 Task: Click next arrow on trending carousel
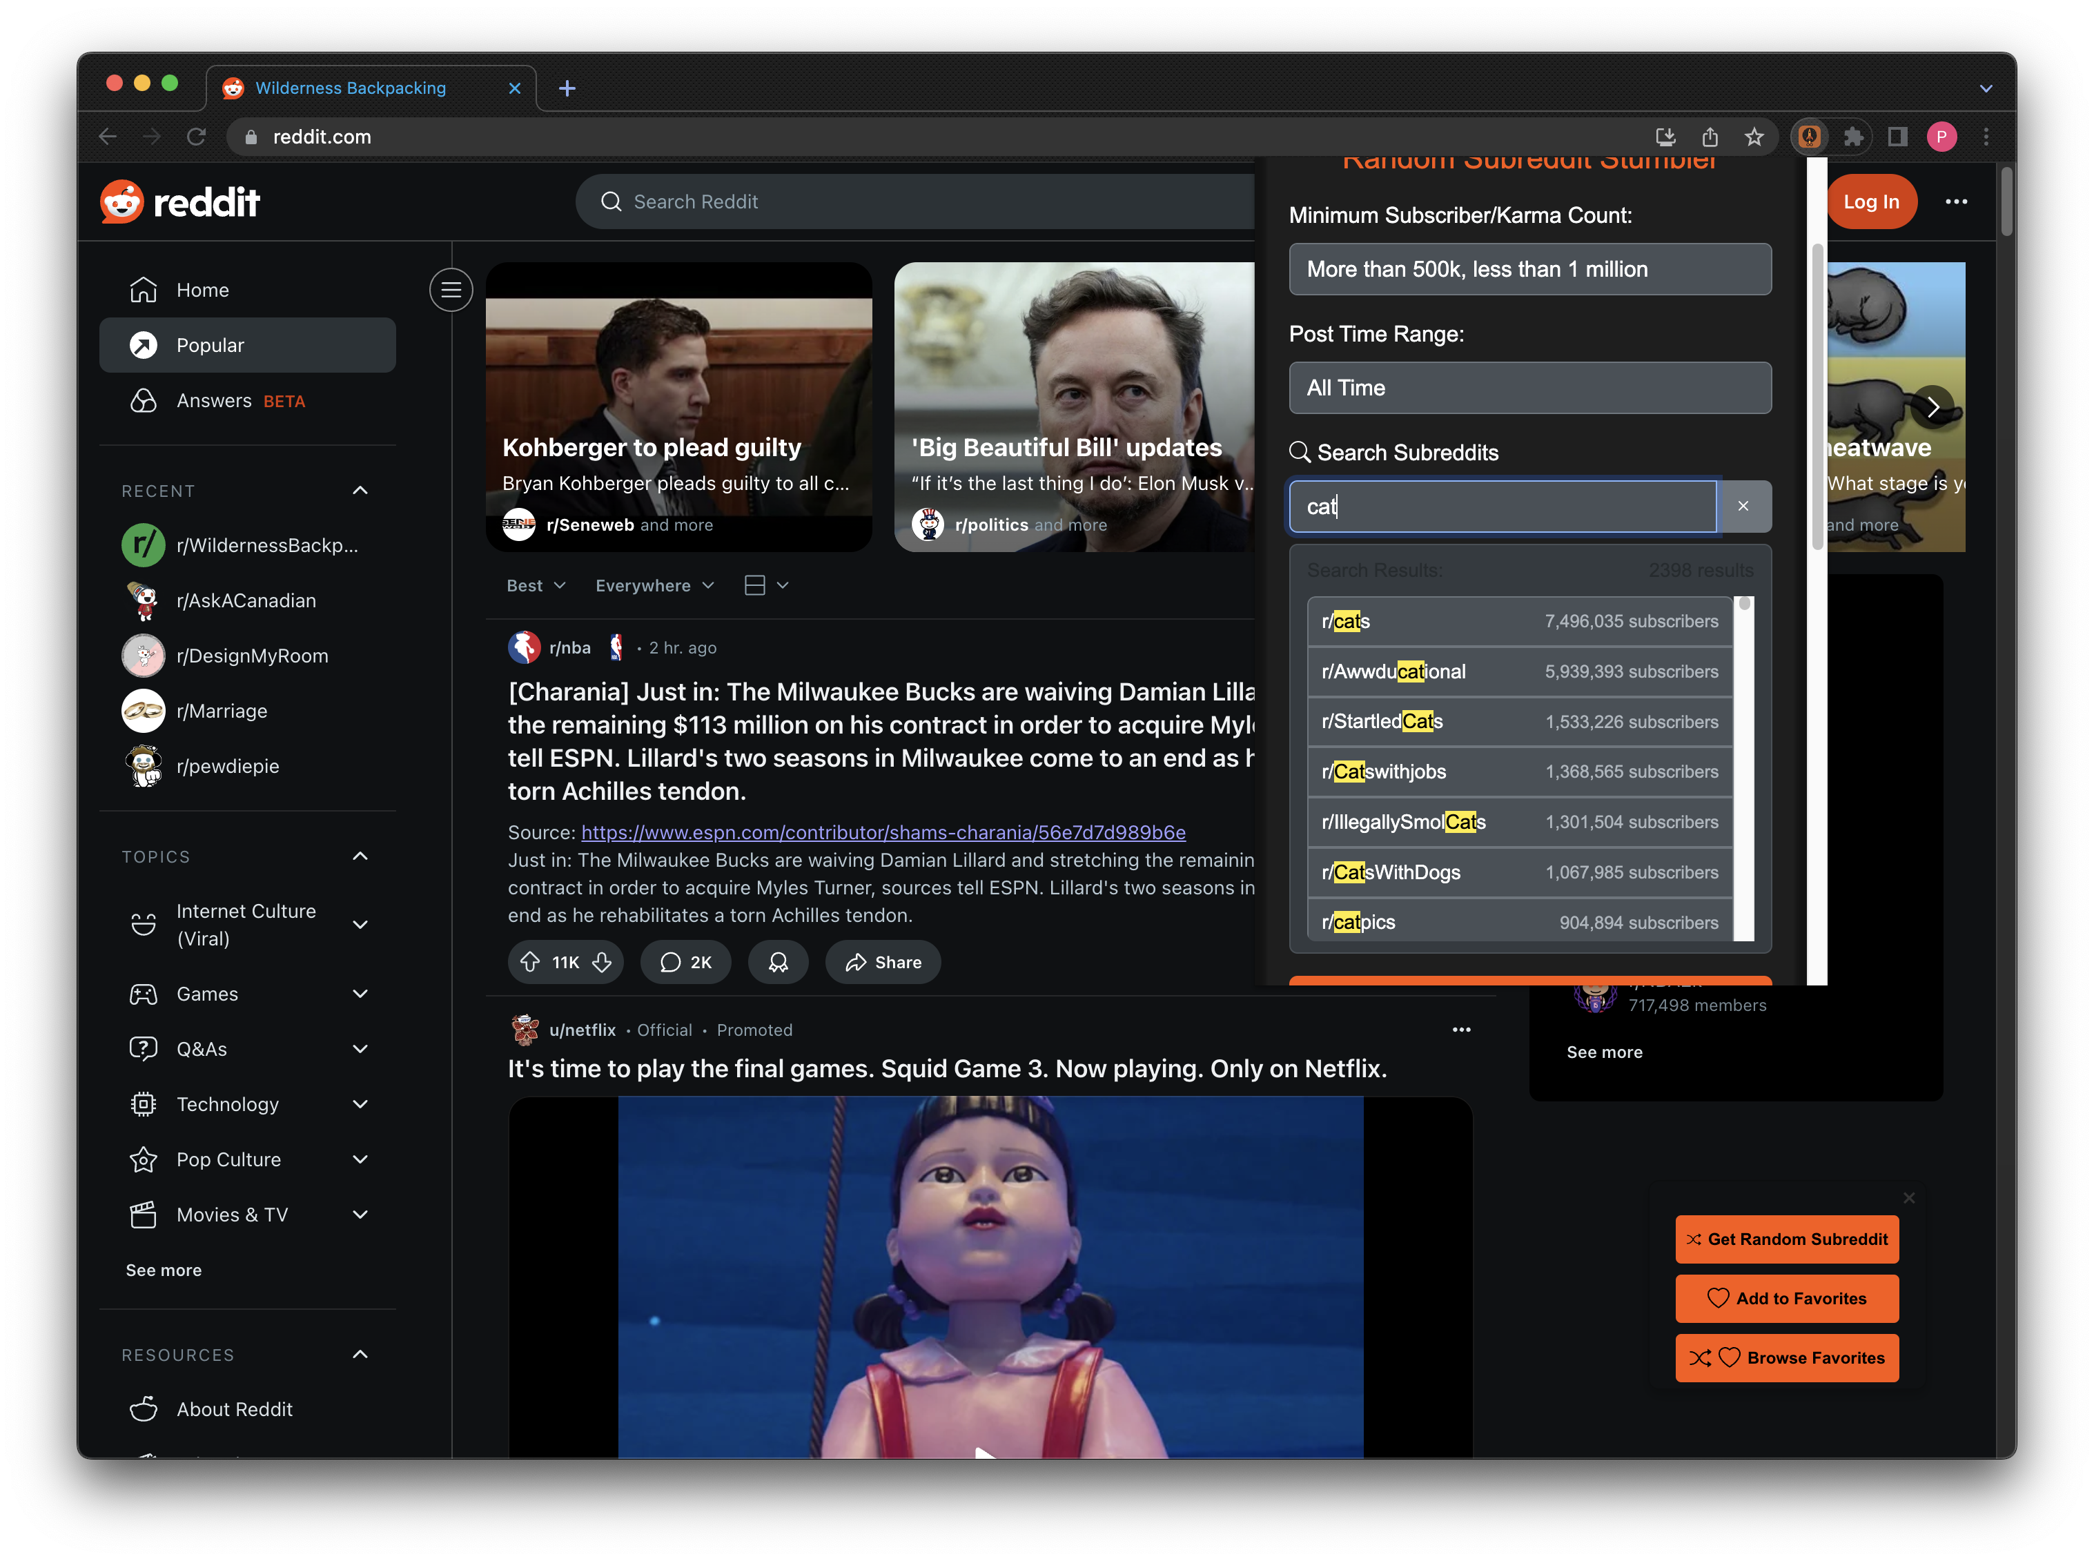coord(1933,407)
